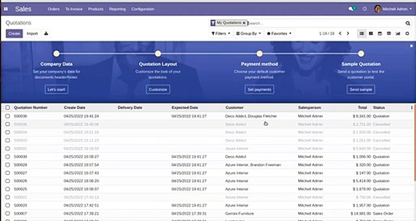Click in the search input field
The height and width of the screenshot is (221, 416).
pyautogui.click(x=325, y=23)
